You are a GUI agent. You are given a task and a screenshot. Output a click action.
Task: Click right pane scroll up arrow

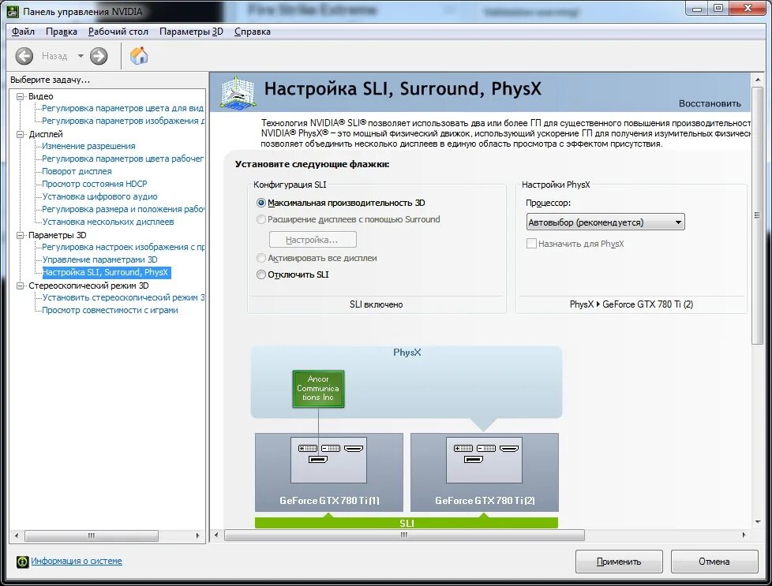click(x=757, y=79)
